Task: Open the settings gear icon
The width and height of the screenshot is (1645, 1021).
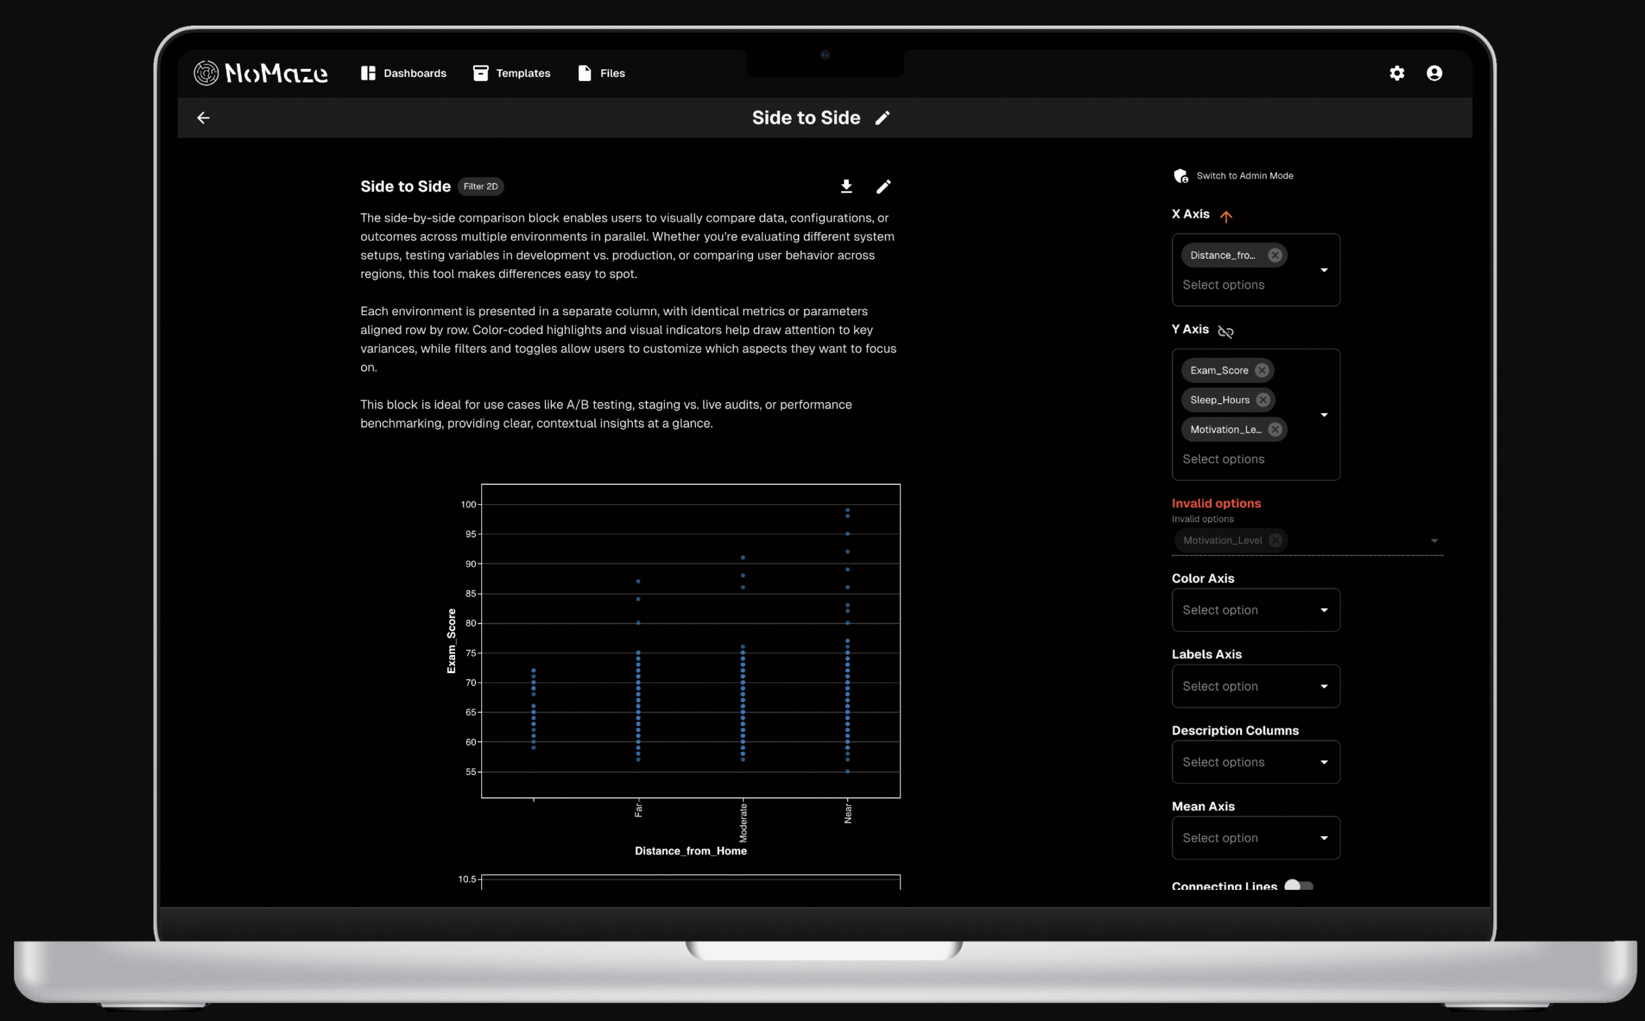Action: pos(1396,73)
